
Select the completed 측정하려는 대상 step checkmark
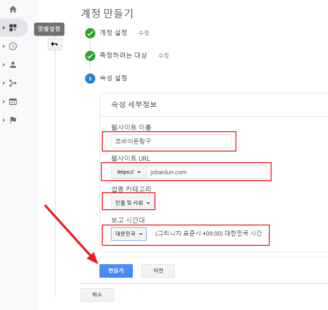(90, 56)
